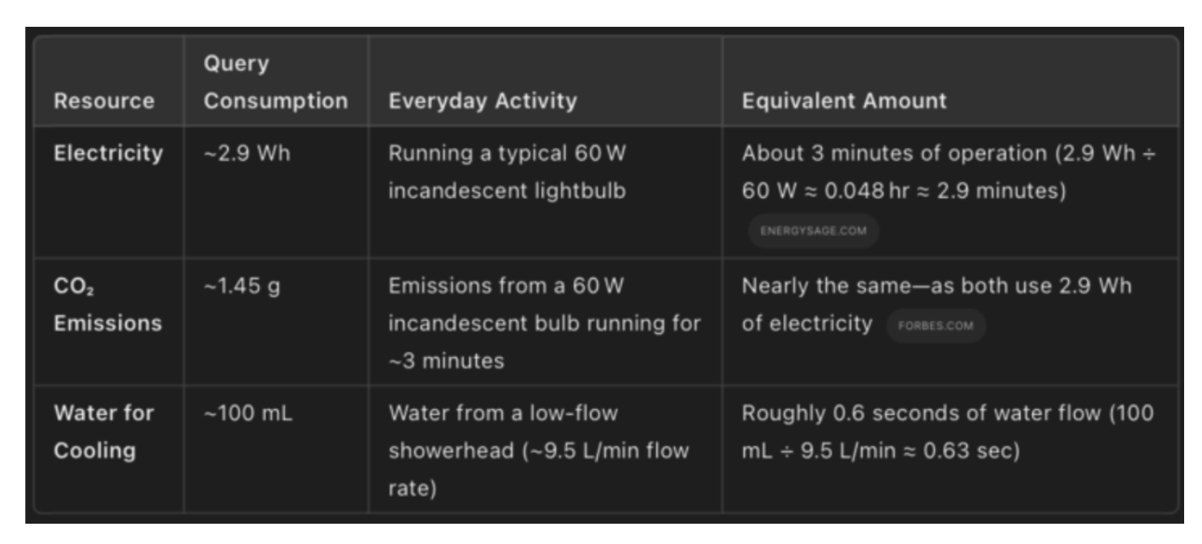Select the Electricity row label
The image size is (1202, 544).
[108, 153]
